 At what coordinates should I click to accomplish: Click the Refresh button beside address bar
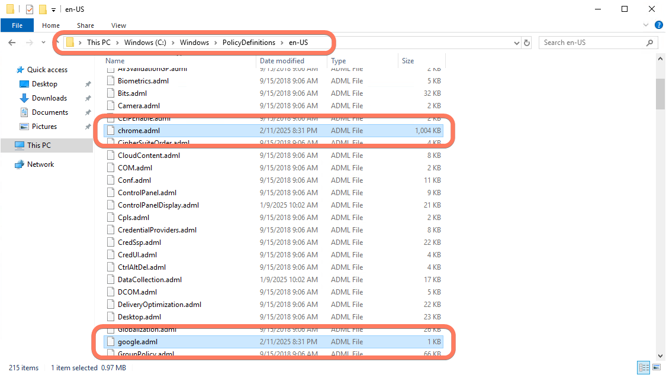point(527,43)
